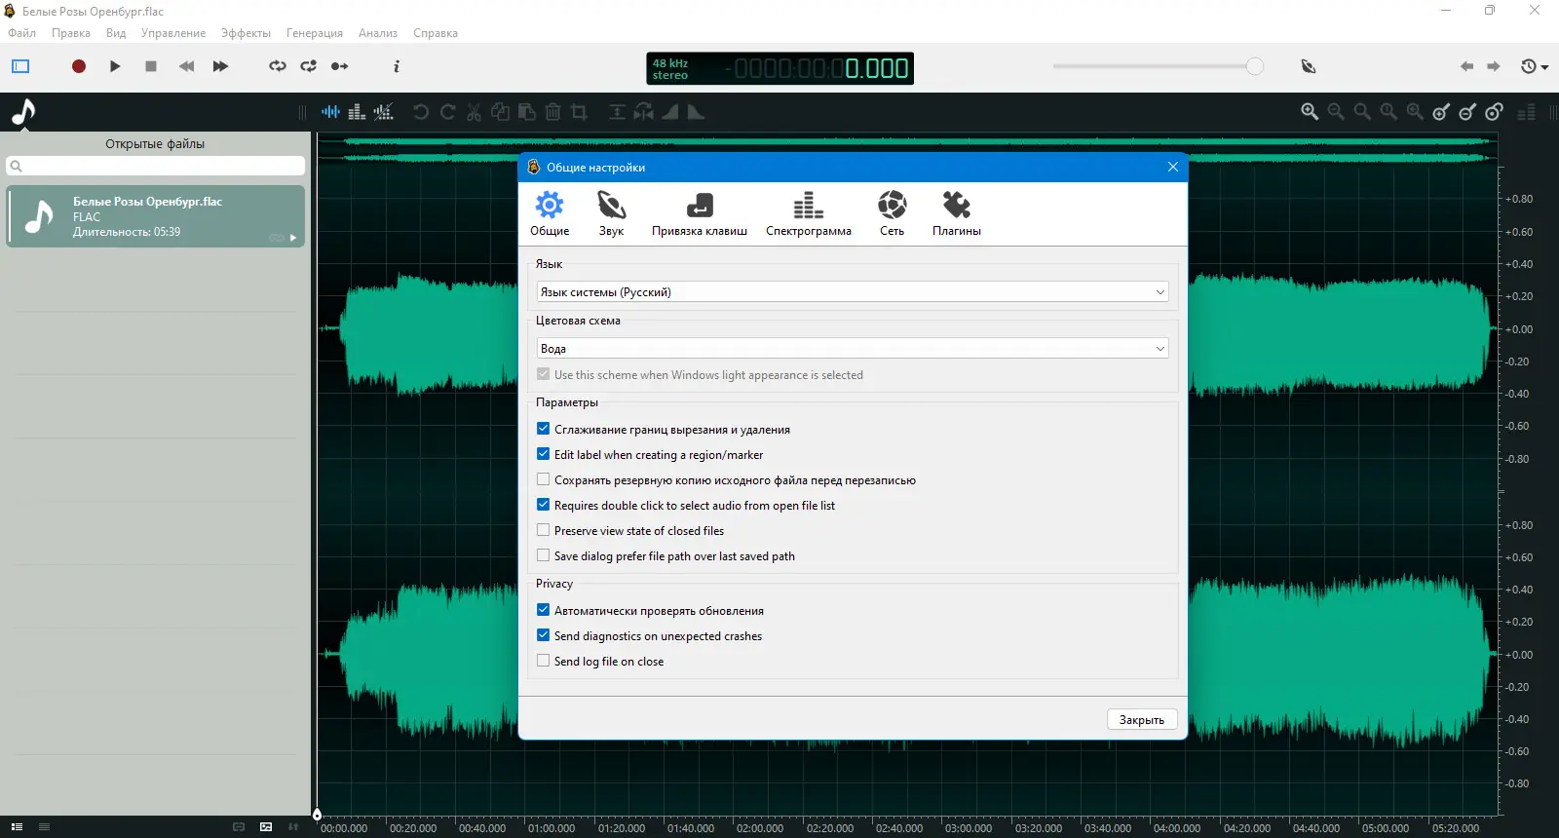Switch to the Спектрограмма settings tab
Image resolution: width=1559 pixels, height=838 pixels.
808,213
